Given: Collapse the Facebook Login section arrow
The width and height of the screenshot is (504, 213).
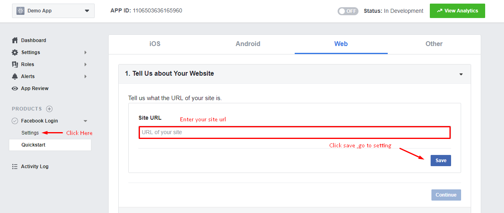Looking at the screenshot, I should [85, 121].
